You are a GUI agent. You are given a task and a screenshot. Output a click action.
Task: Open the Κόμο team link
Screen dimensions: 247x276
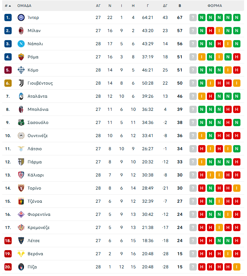tap(33, 70)
